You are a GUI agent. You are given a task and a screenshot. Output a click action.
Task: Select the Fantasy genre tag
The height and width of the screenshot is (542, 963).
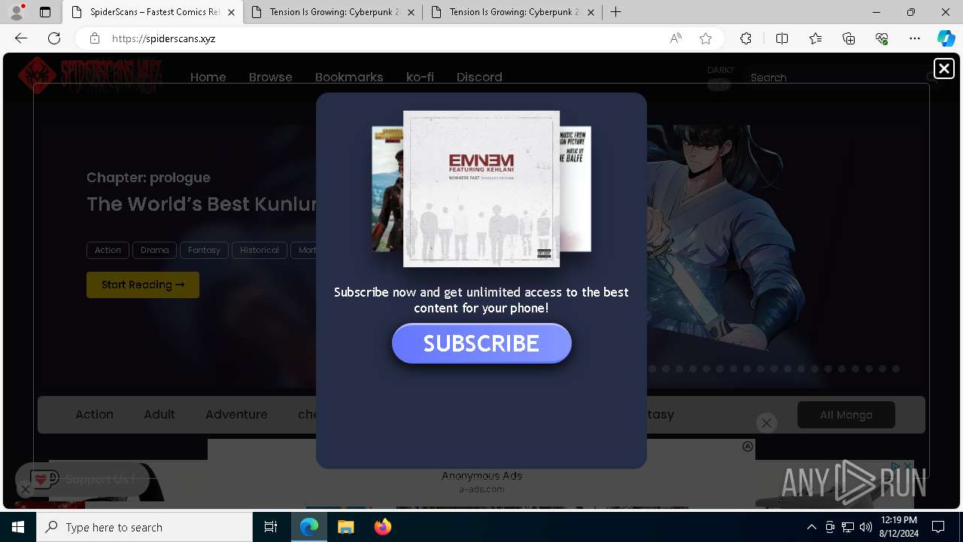point(204,250)
